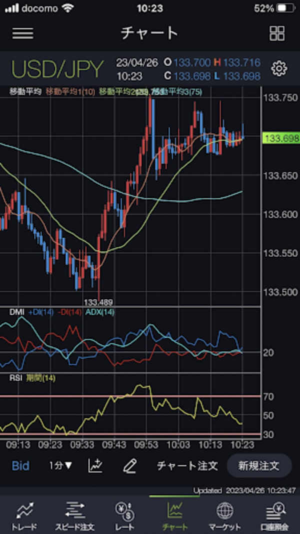Screen dimensions: 300x534
Task: Tap the RSI 期間(14) indicator label
Action: tap(32, 378)
